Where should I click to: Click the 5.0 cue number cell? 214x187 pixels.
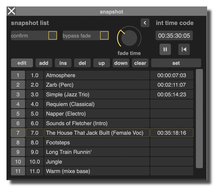tap(35, 114)
